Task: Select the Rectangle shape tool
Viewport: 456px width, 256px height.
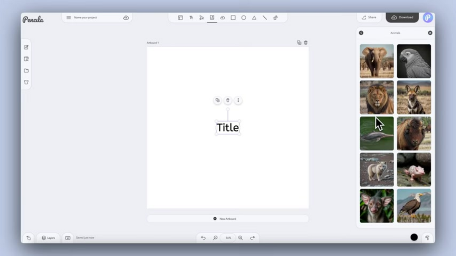Action: coord(233,18)
